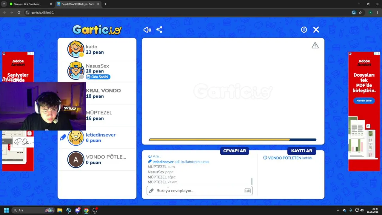Click kado's player avatar
The height and width of the screenshot is (215, 382).
pos(76,49)
